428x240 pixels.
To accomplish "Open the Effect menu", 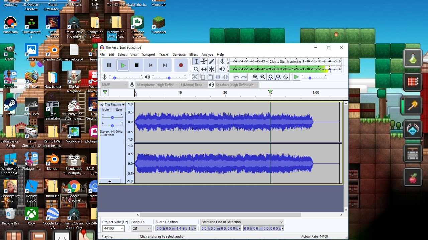I will pyautogui.click(x=193, y=54).
